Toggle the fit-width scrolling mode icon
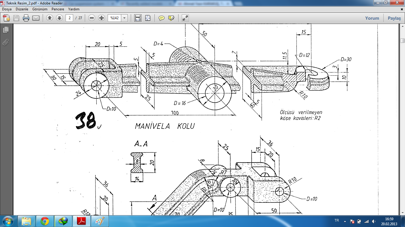Viewport: 405px width, 227px height. tap(138, 18)
